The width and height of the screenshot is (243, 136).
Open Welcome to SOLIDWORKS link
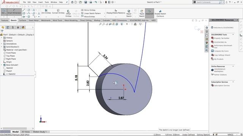223,28
